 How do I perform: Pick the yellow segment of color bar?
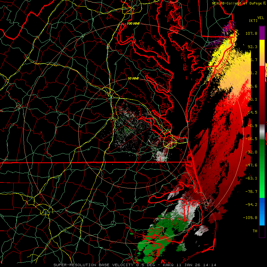pyautogui.click(x=262, y=46)
